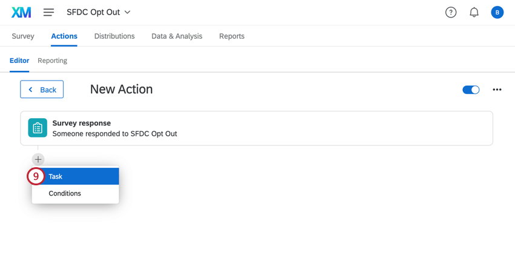Switch to the Survey tab

tap(23, 36)
